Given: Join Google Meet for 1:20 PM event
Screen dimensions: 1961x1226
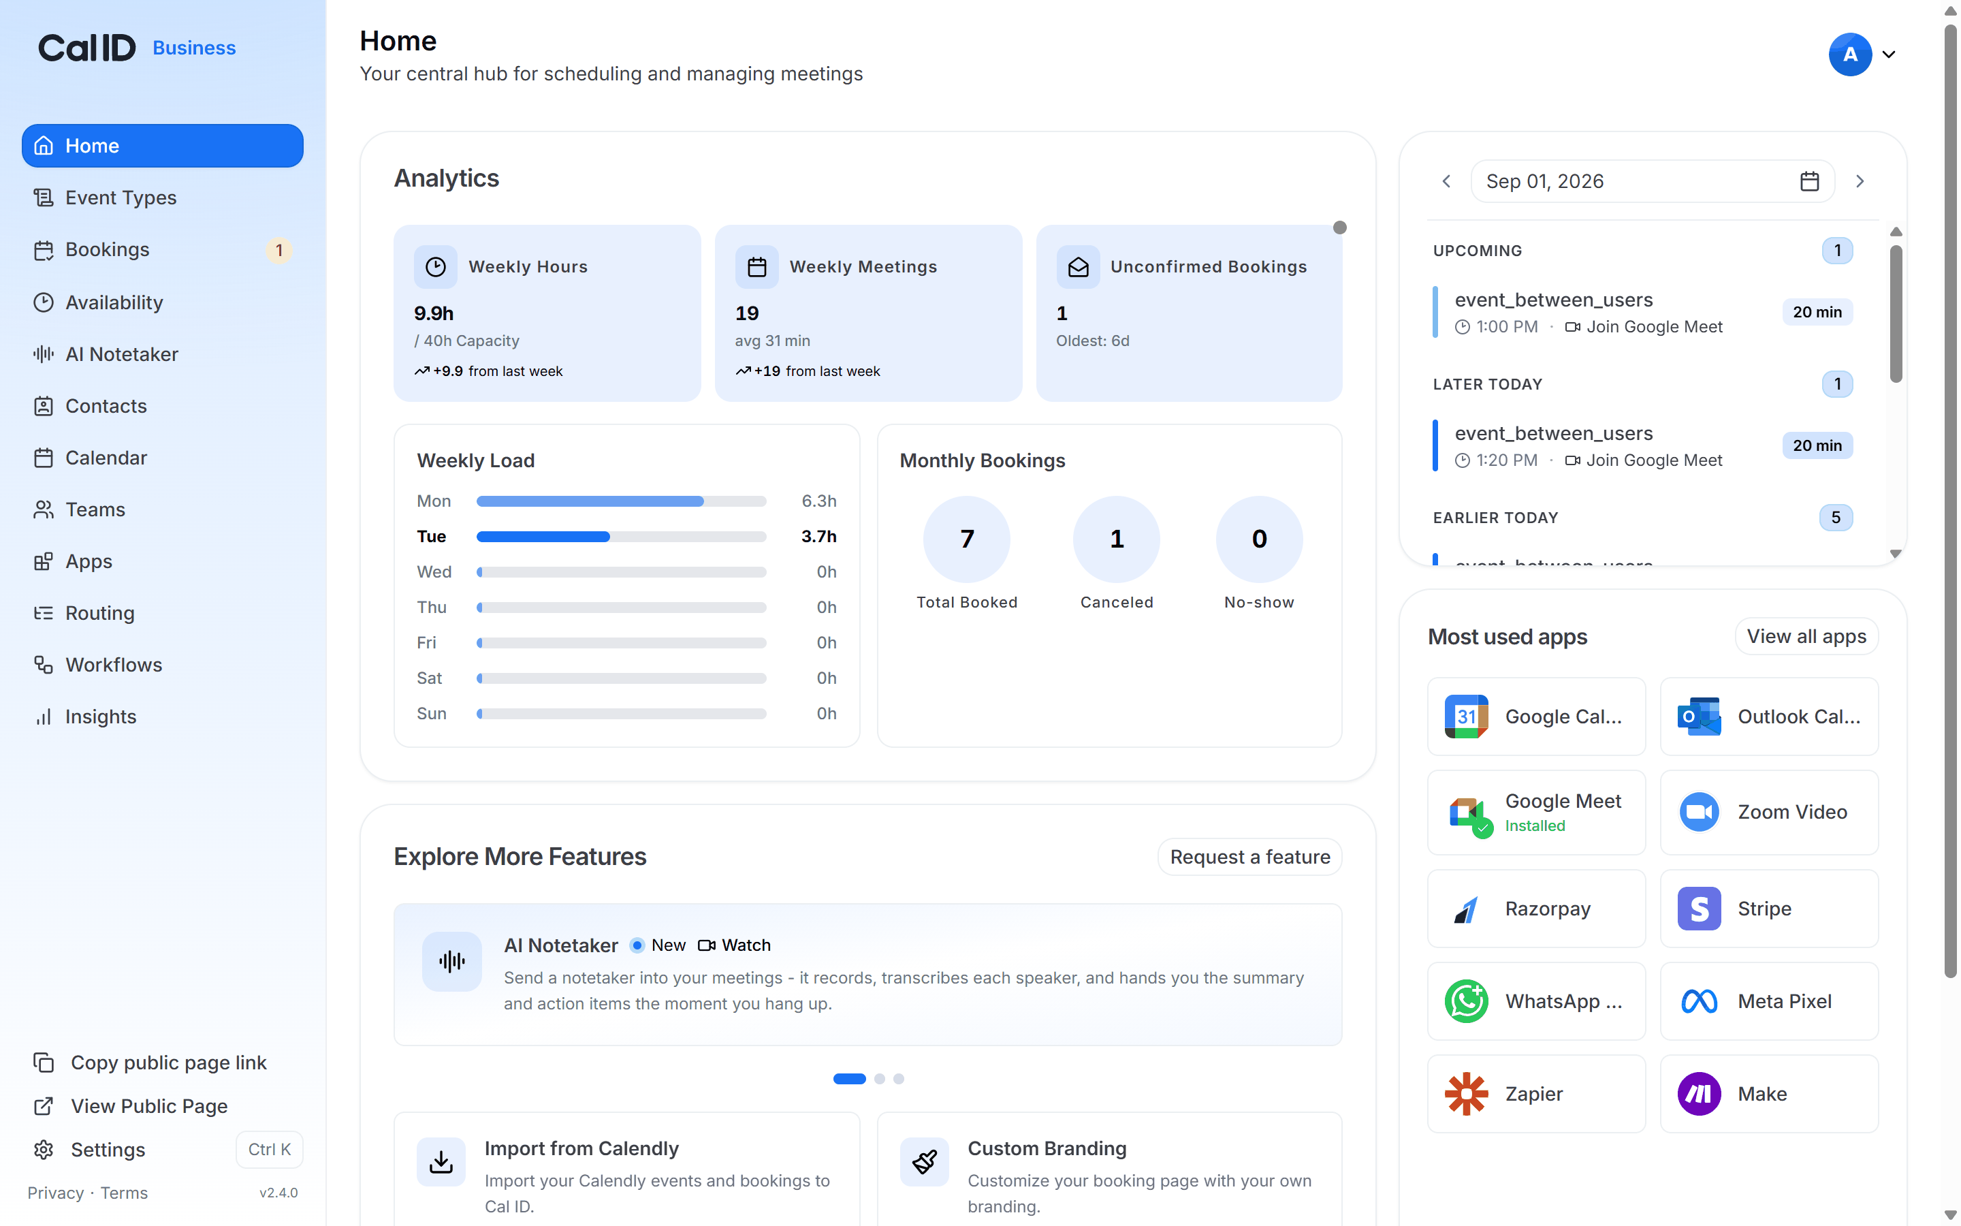Looking at the screenshot, I should [1644, 460].
